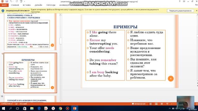
Task: Switch to Slide Sorter view icon
Action: [x=156, y=104]
